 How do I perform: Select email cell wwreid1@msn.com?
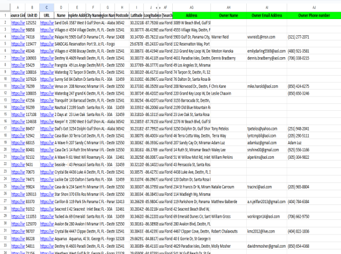pos(267,37)
